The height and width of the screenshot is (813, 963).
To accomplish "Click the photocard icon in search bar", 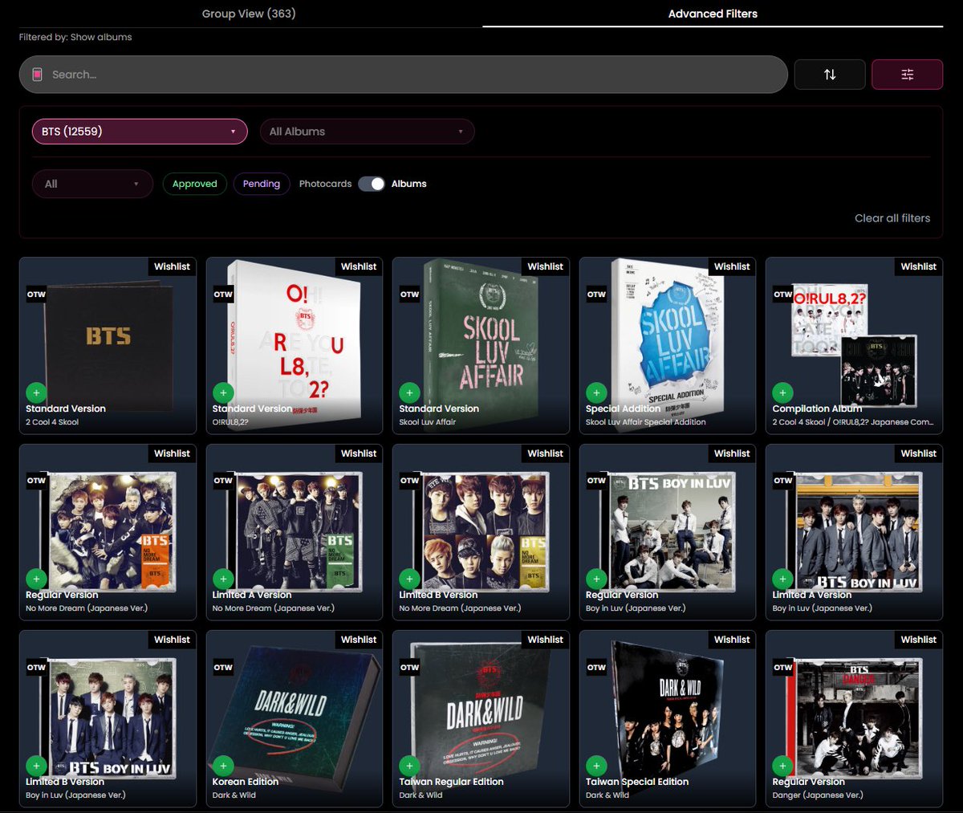I will point(37,75).
